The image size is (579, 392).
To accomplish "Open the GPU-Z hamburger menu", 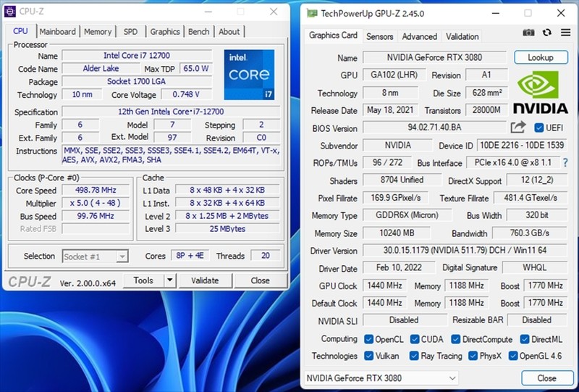I will pyautogui.click(x=566, y=33).
